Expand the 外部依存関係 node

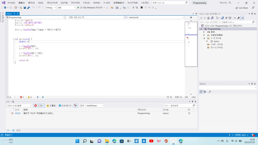pos(204,35)
